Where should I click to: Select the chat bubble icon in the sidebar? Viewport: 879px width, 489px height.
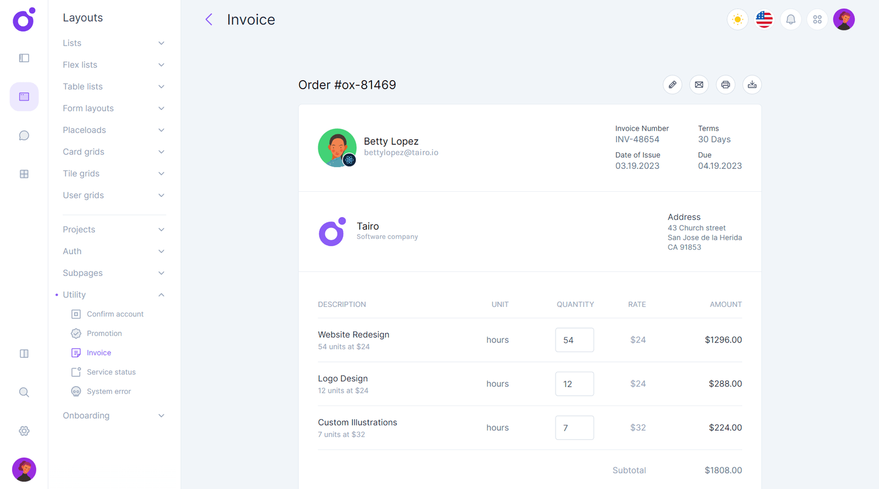(x=23, y=135)
